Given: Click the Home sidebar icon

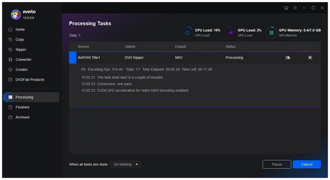Looking at the screenshot, I should (10, 29).
